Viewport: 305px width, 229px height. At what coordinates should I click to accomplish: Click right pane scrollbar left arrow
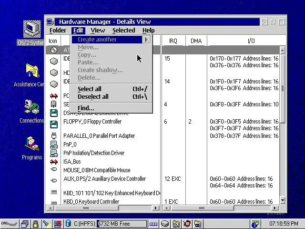pyautogui.click(x=166, y=208)
